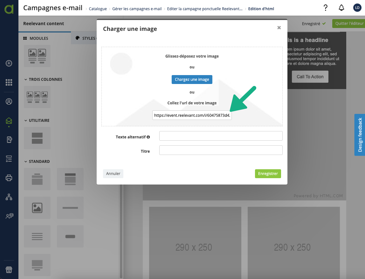Focus the Texte alternatif input field
This screenshot has height=279, width=365.
click(x=221, y=136)
